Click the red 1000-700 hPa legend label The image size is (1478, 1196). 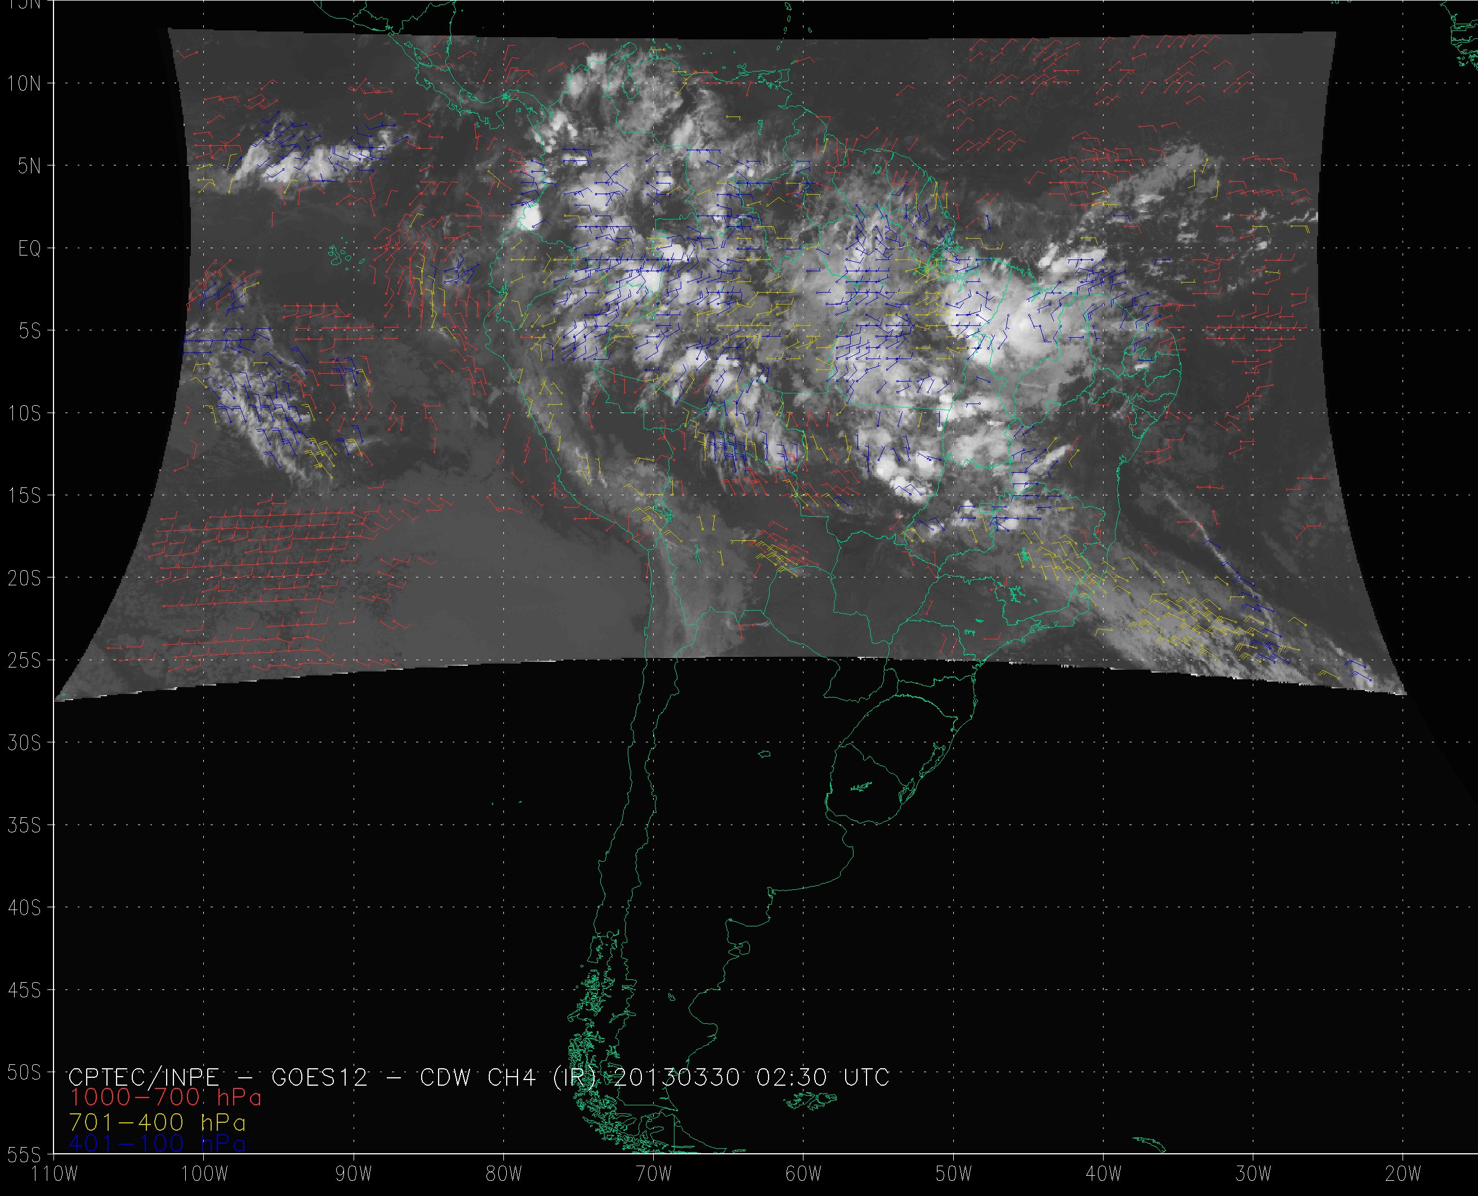[x=166, y=1098]
